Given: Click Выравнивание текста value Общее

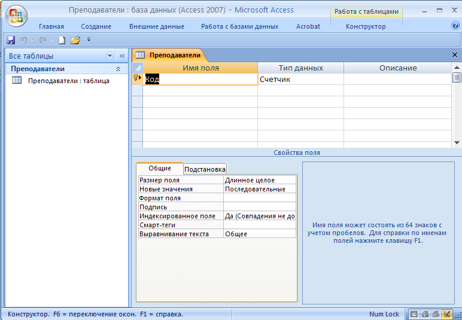Looking at the screenshot, I should click(260, 234).
